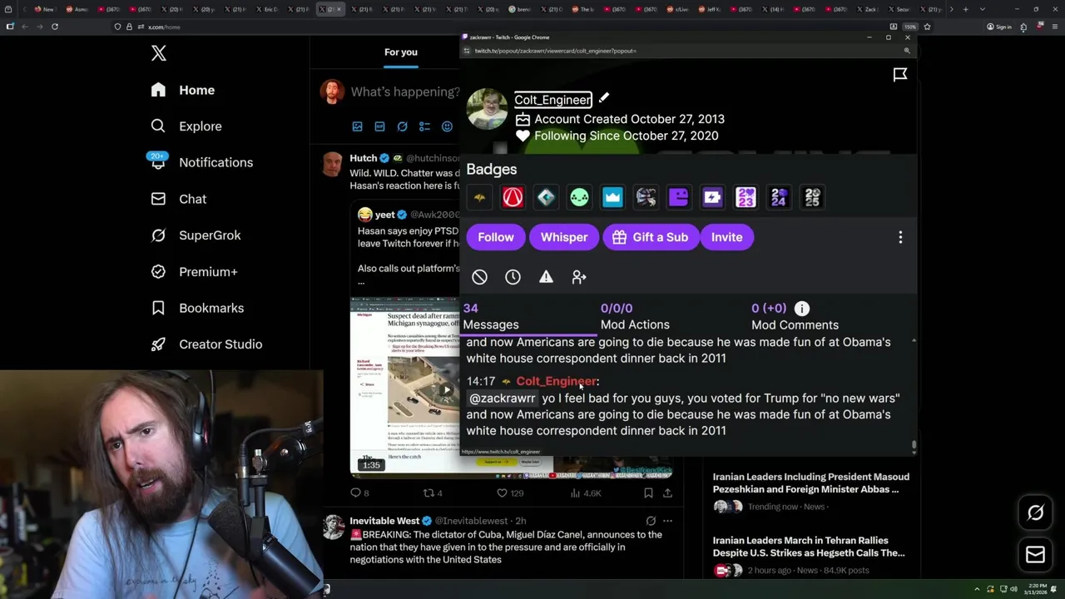1065x599 pixels.
Task: Click the green smiley face badge
Action: [x=579, y=197]
